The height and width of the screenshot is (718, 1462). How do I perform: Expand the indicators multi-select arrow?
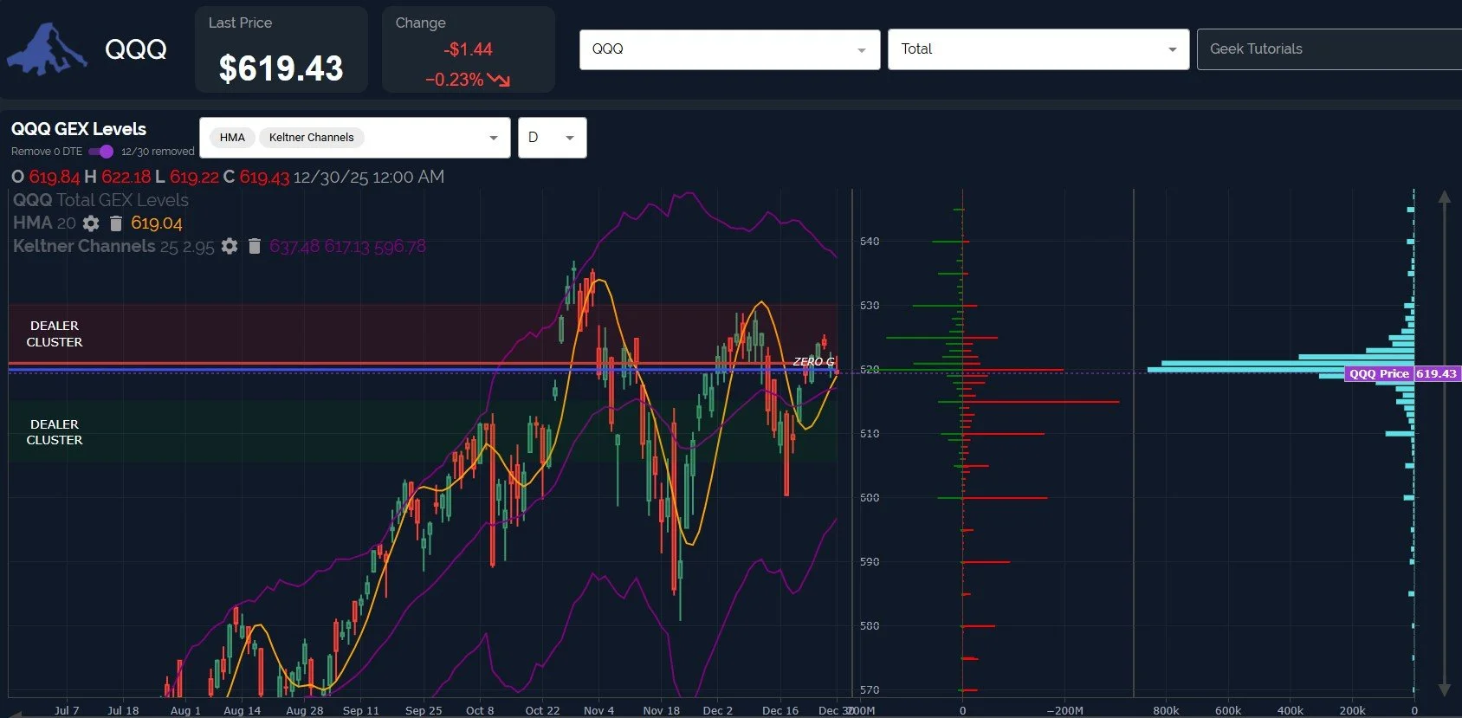pos(494,138)
